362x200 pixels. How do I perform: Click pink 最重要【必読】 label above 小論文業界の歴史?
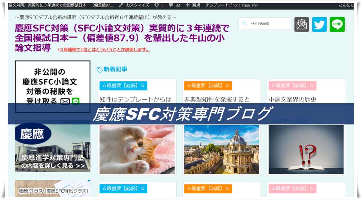coord(292,86)
